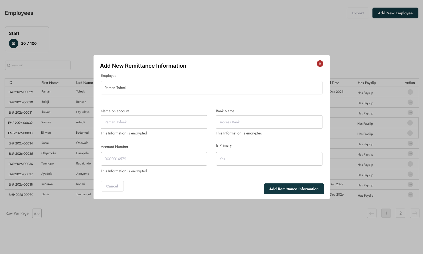Click the ID column header
The height and width of the screenshot is (254, 423).
point(10,83)
